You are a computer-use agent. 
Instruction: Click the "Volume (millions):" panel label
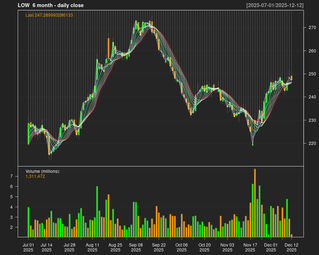click(43, 171)
